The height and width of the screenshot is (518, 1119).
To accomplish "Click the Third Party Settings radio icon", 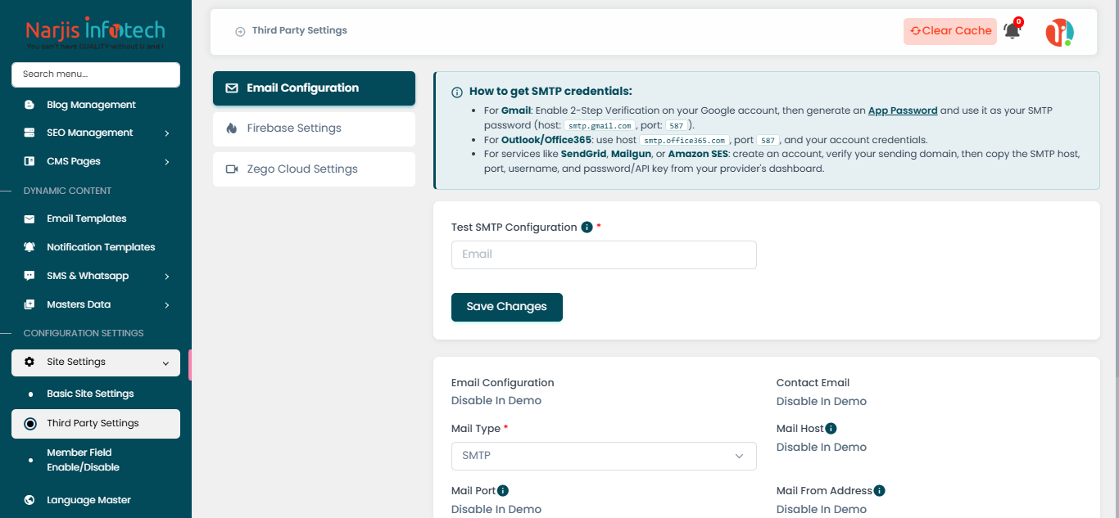I will coord(30,423).
